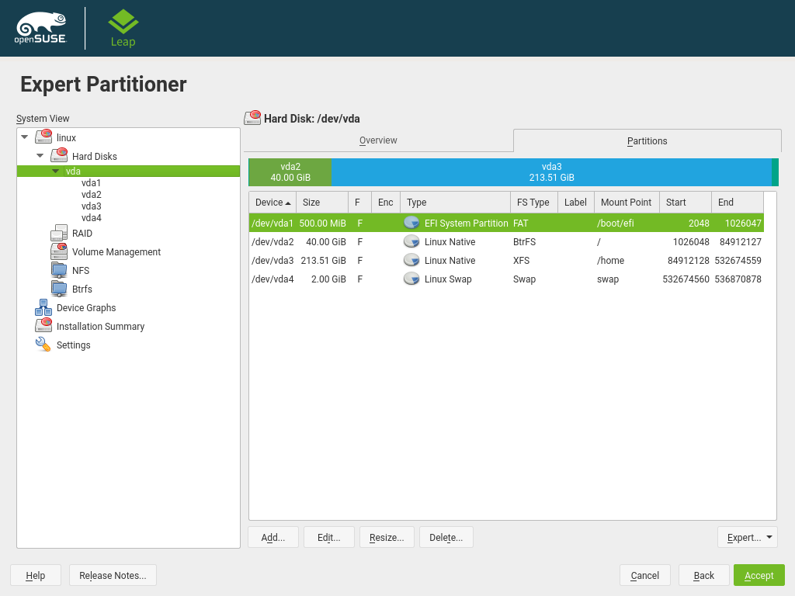Select the Volume Management icon
The width and height of the screenshot is (795, 596).
tap(59, 251)
